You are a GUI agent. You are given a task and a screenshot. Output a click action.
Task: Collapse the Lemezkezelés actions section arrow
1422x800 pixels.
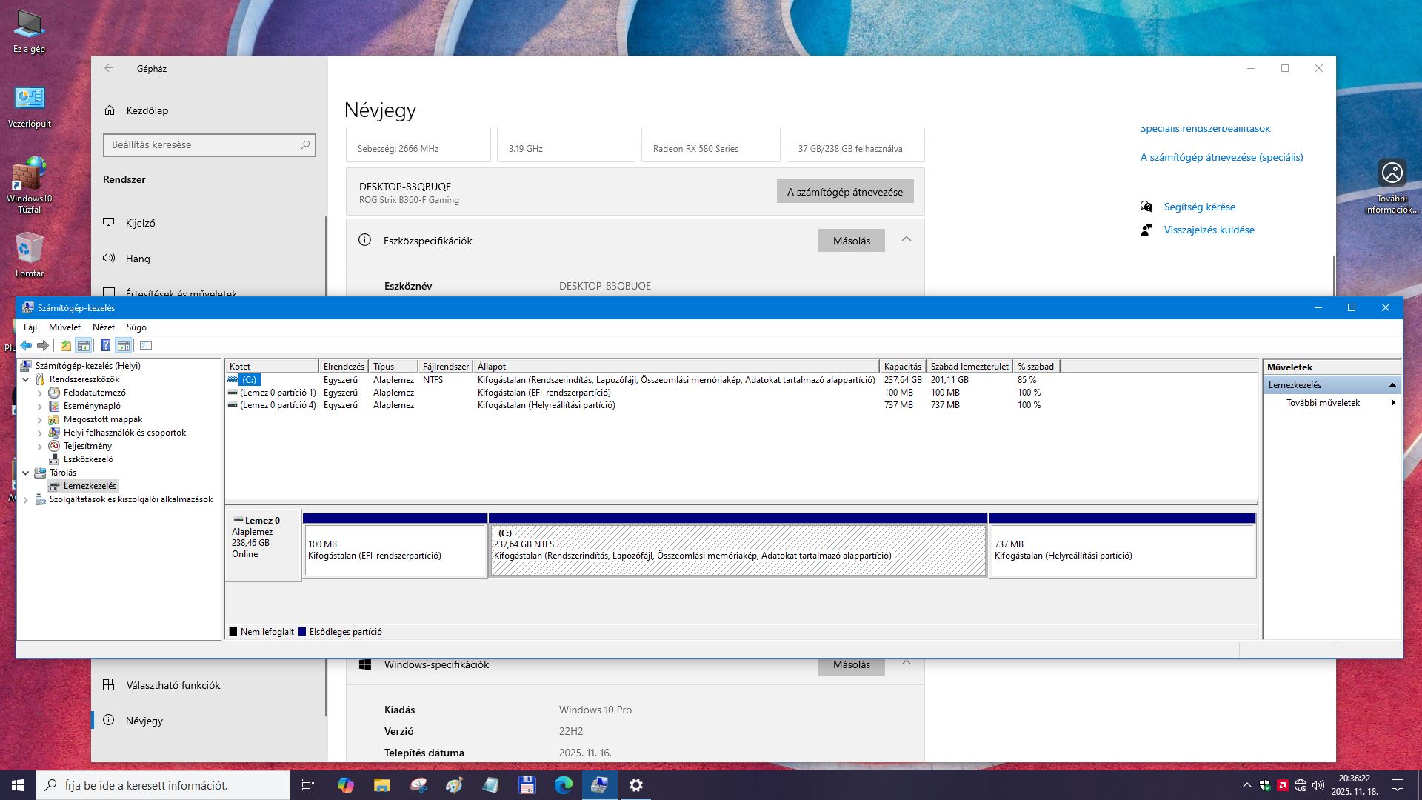coord(1392,385)
